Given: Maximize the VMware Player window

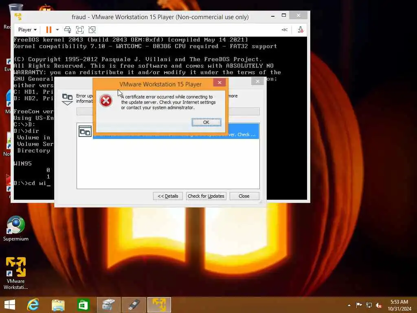Looking at the screenshot, I should [284, 15].
